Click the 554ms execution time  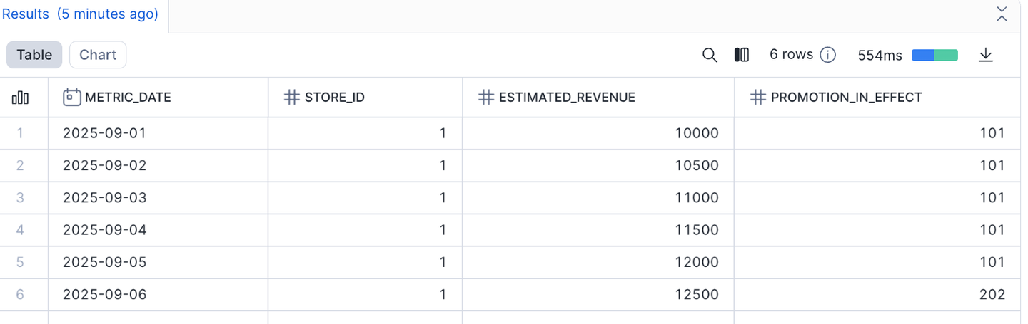[880, 56]
